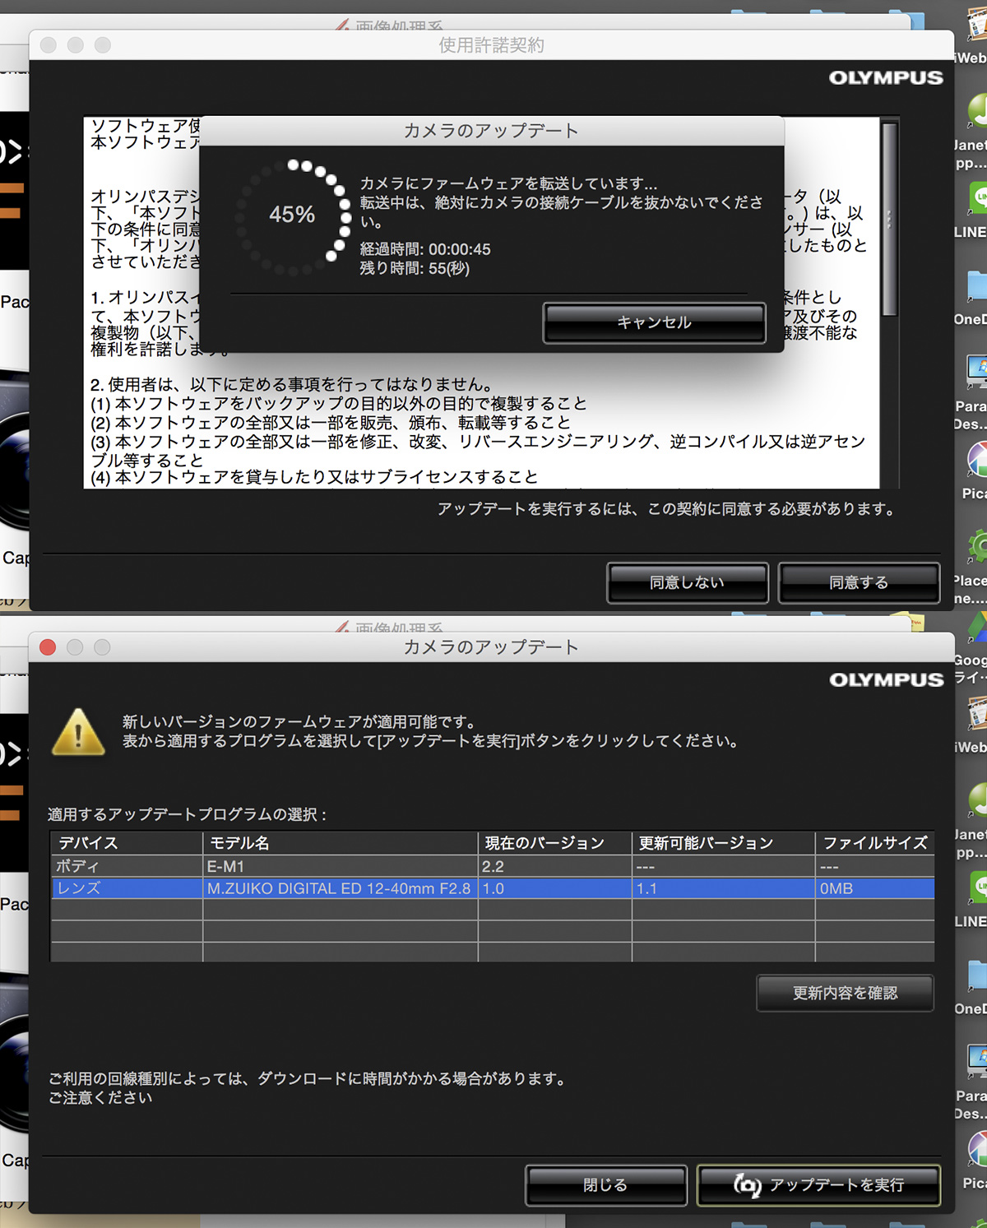The image size is (987, 1228).
Task: Select the ボディ row in the update table
Action: 492,866
